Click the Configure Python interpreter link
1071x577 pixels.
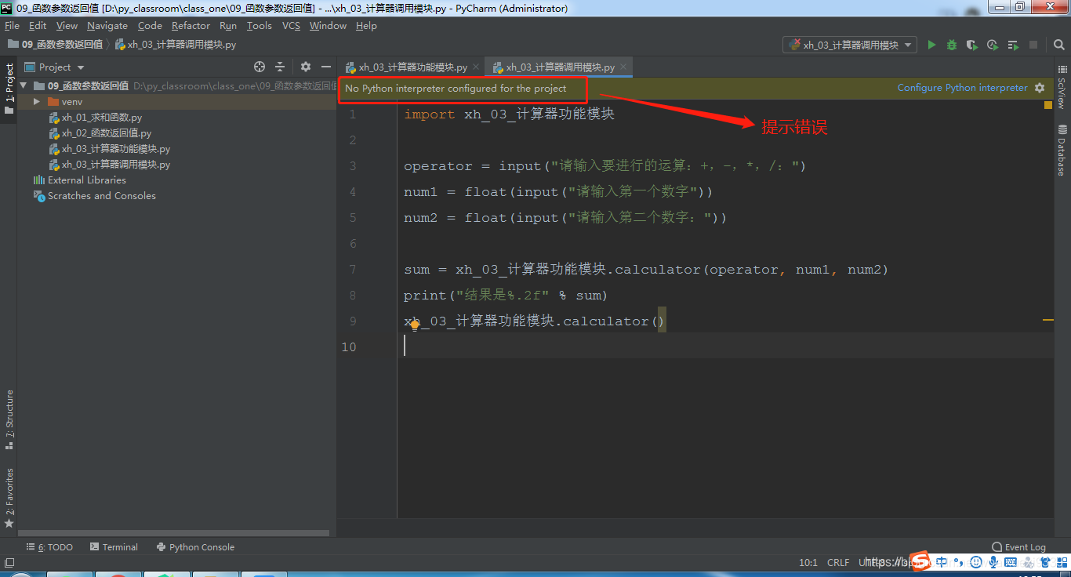pos(962,87)
